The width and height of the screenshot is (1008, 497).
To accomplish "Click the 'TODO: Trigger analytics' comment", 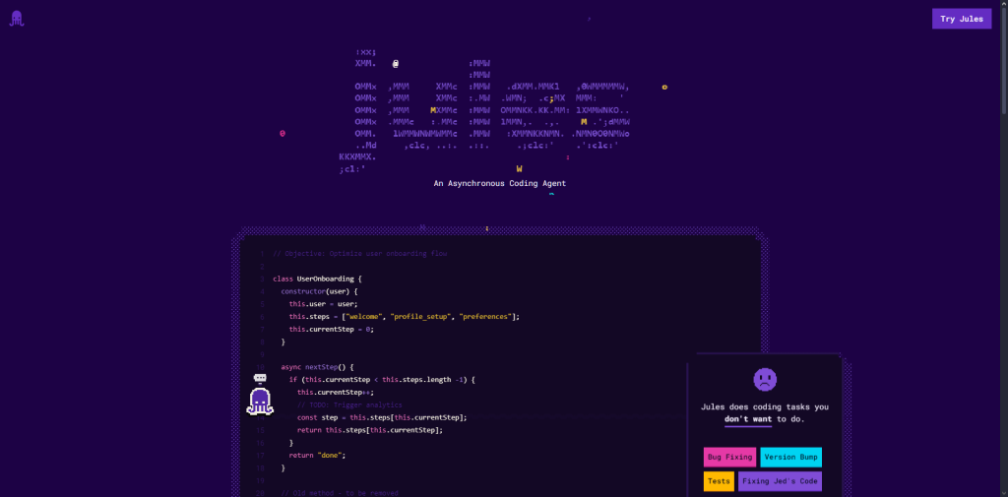I will pos(349,405).
